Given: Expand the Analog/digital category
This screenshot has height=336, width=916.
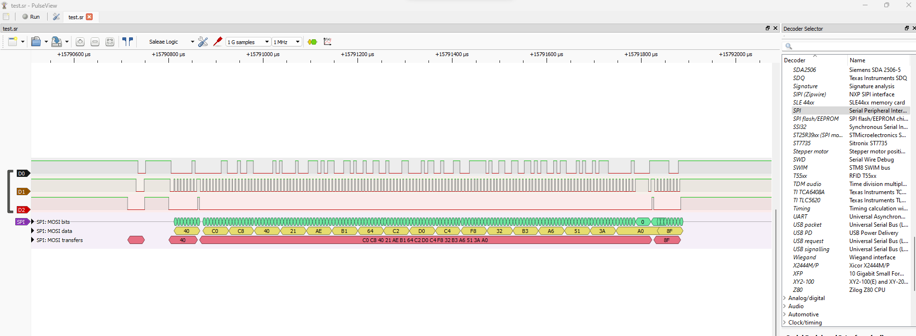Looking at the screenshot, I should pyautogui.click(x=785, y=298).
